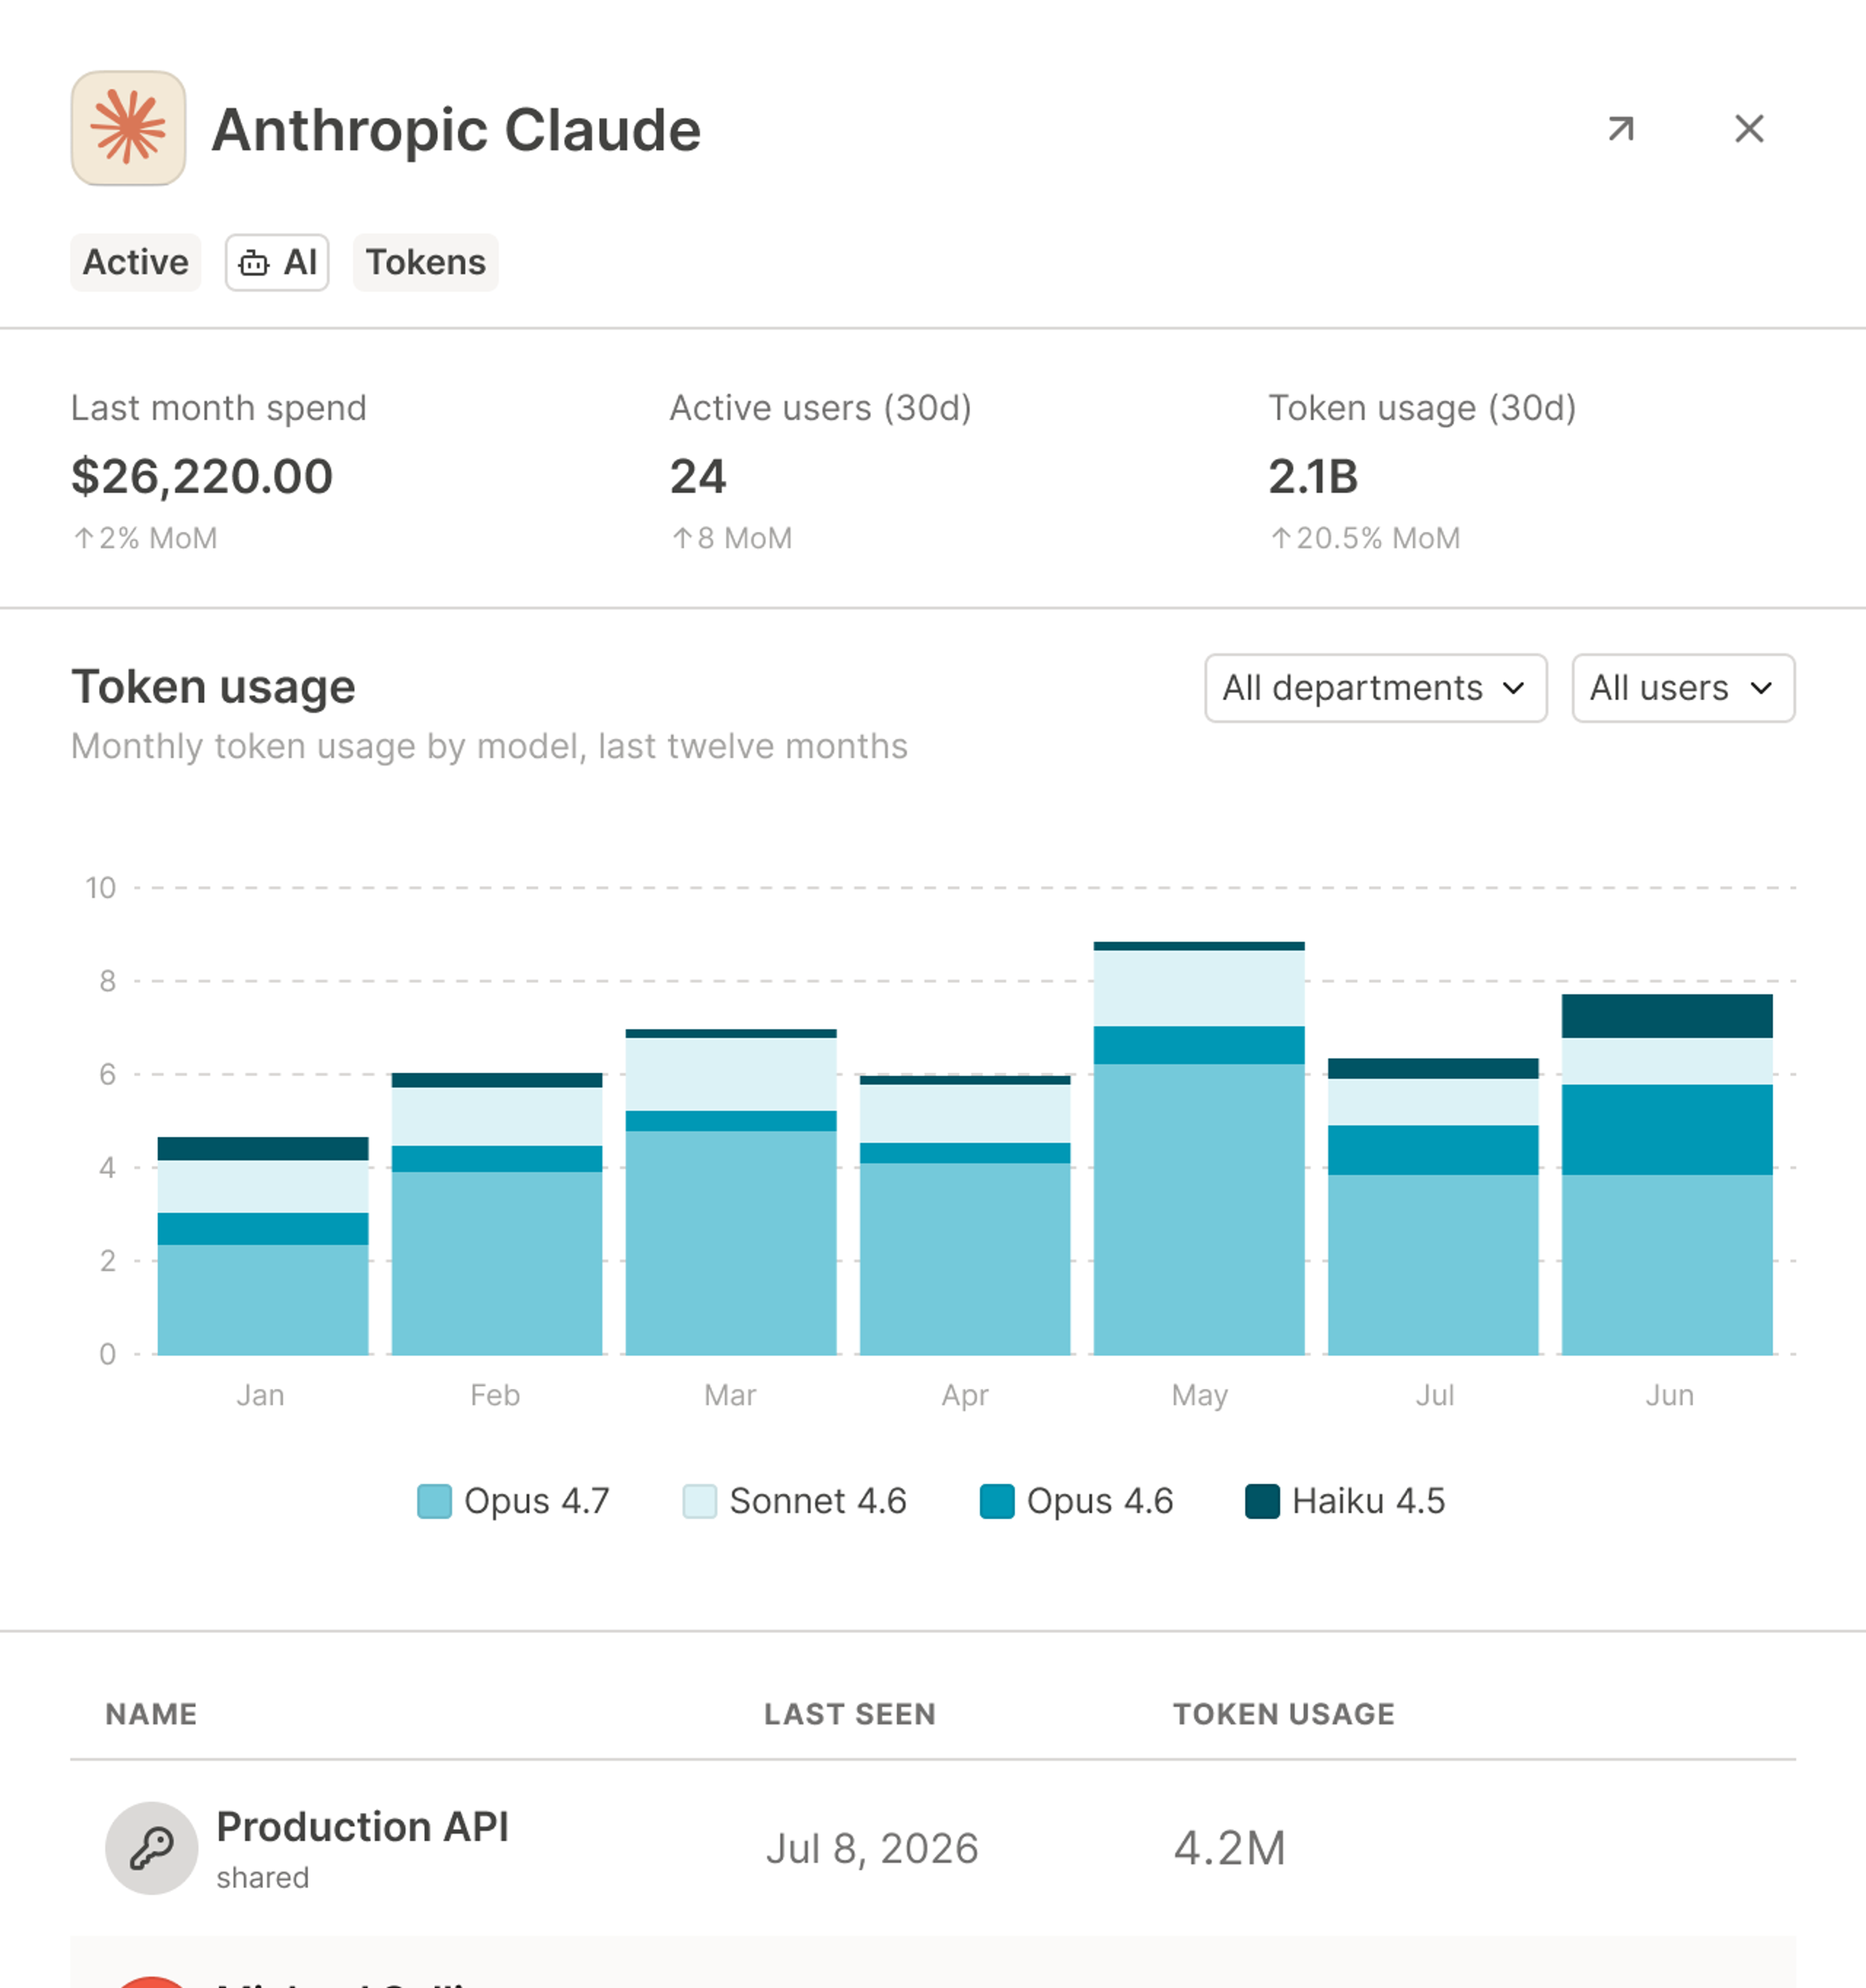Click the 'Feb' axis label

click(x=495, y=1395)
